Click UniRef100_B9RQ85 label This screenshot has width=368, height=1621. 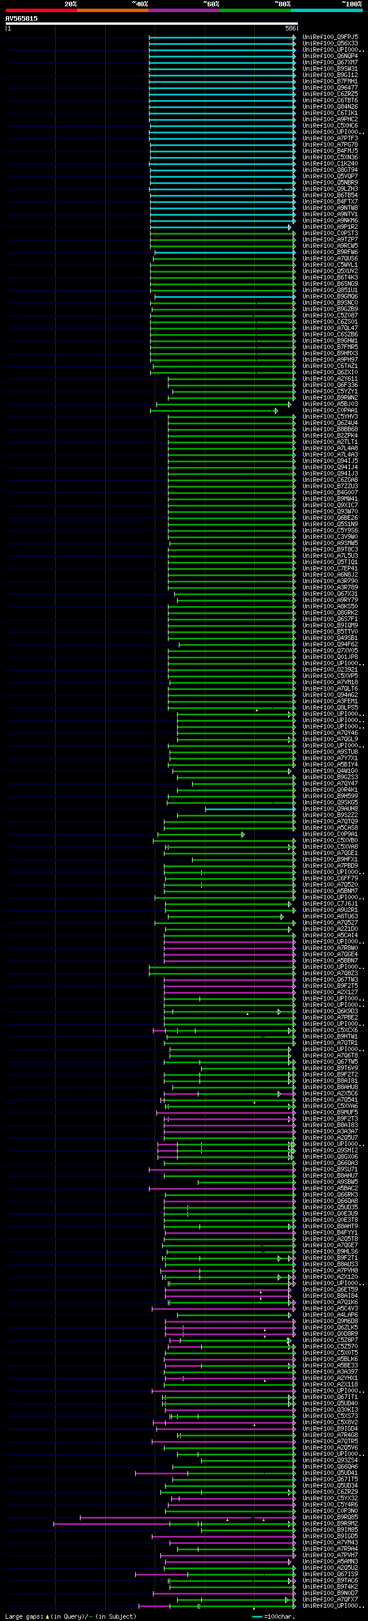tap(330, 1517)
